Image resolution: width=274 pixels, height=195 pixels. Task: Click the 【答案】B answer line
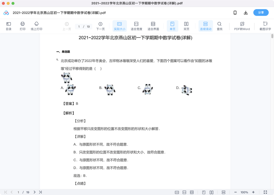(70, 104)
